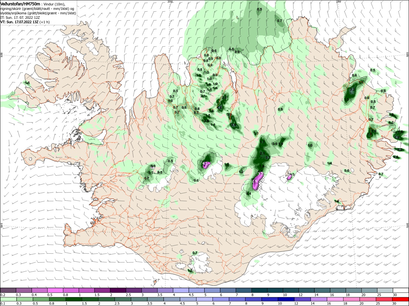Click the 'slydda/snjókoma' legend description line
Image resolution: width=409 pixels, height=306 pixels.
[x=38, y=13]
